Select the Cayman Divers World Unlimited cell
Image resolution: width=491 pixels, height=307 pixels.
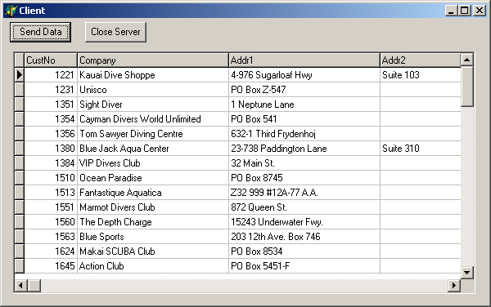153,119
